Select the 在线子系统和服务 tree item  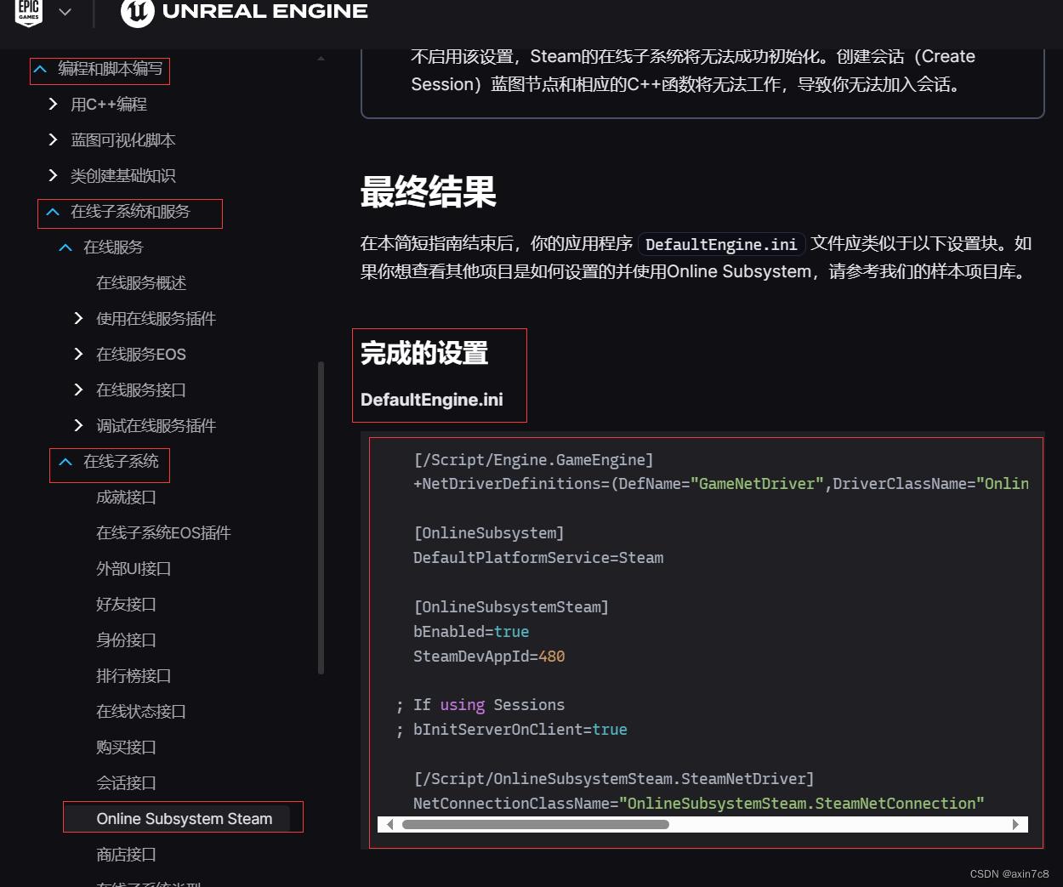130,212
